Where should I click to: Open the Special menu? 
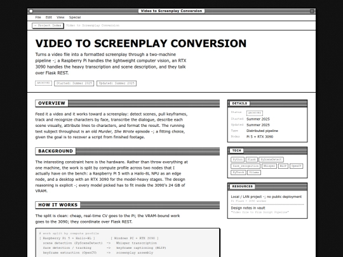click(x=75, y=17)
